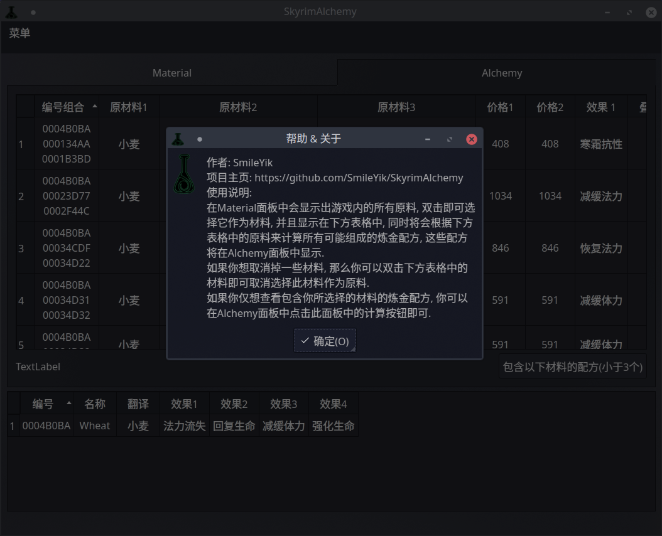Switch to the Alchemy tab
Viewport: 662px width, 536px height.
coord(502,73)
